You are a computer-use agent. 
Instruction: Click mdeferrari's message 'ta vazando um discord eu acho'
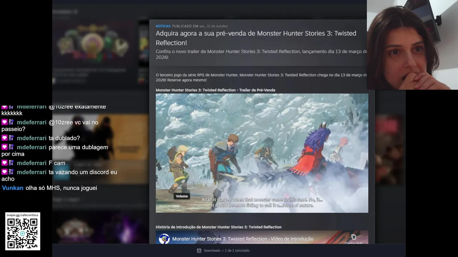click(x=59, y=175)
